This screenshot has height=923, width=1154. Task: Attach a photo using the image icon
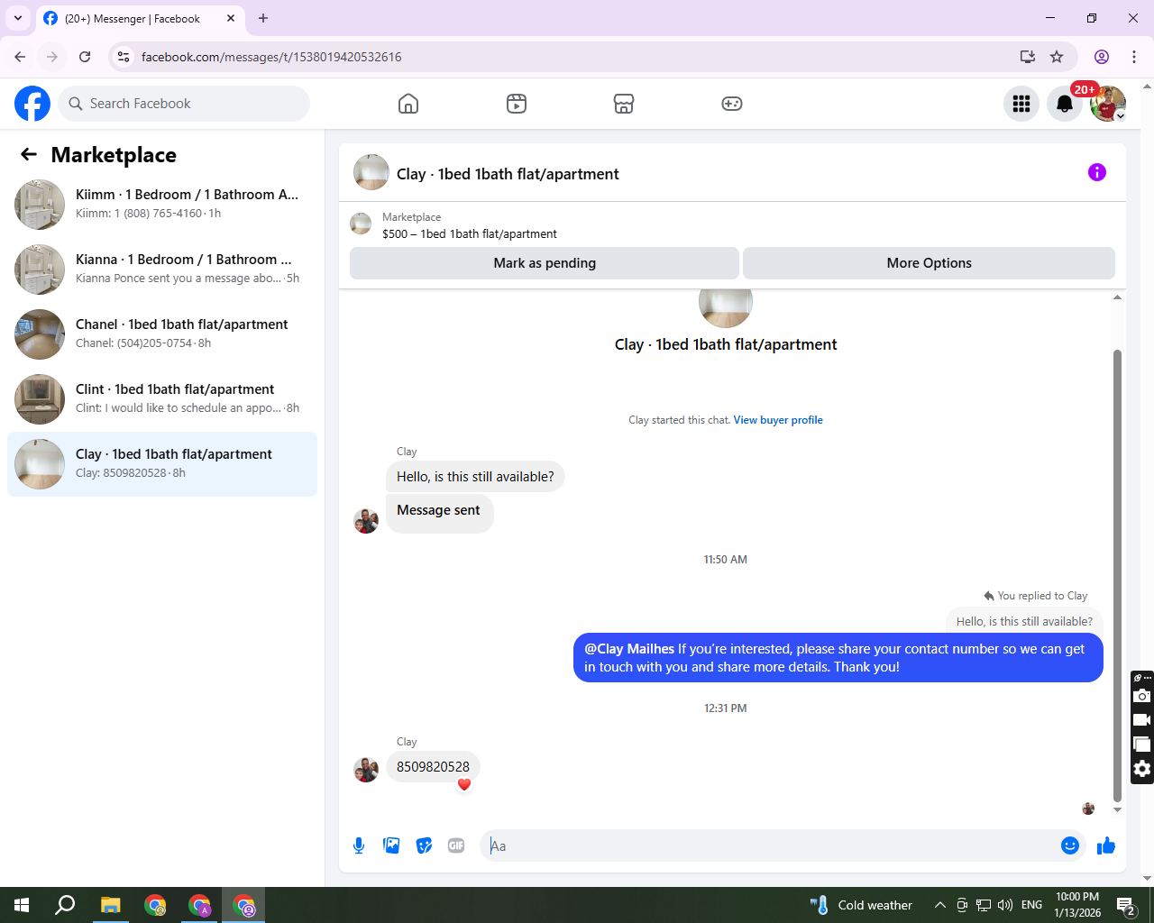point(391,845)
